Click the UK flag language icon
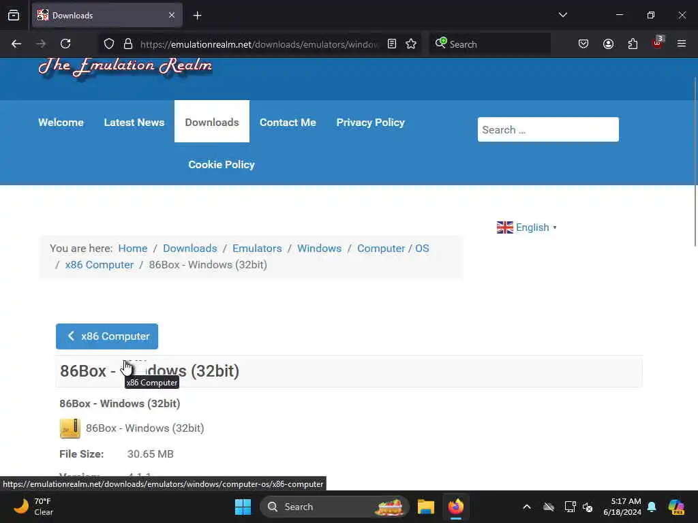 505,227
